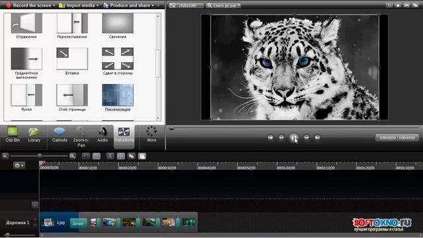Click the track height slider handle
Viewport: 423px width, 238px height.
pos(7,235)
